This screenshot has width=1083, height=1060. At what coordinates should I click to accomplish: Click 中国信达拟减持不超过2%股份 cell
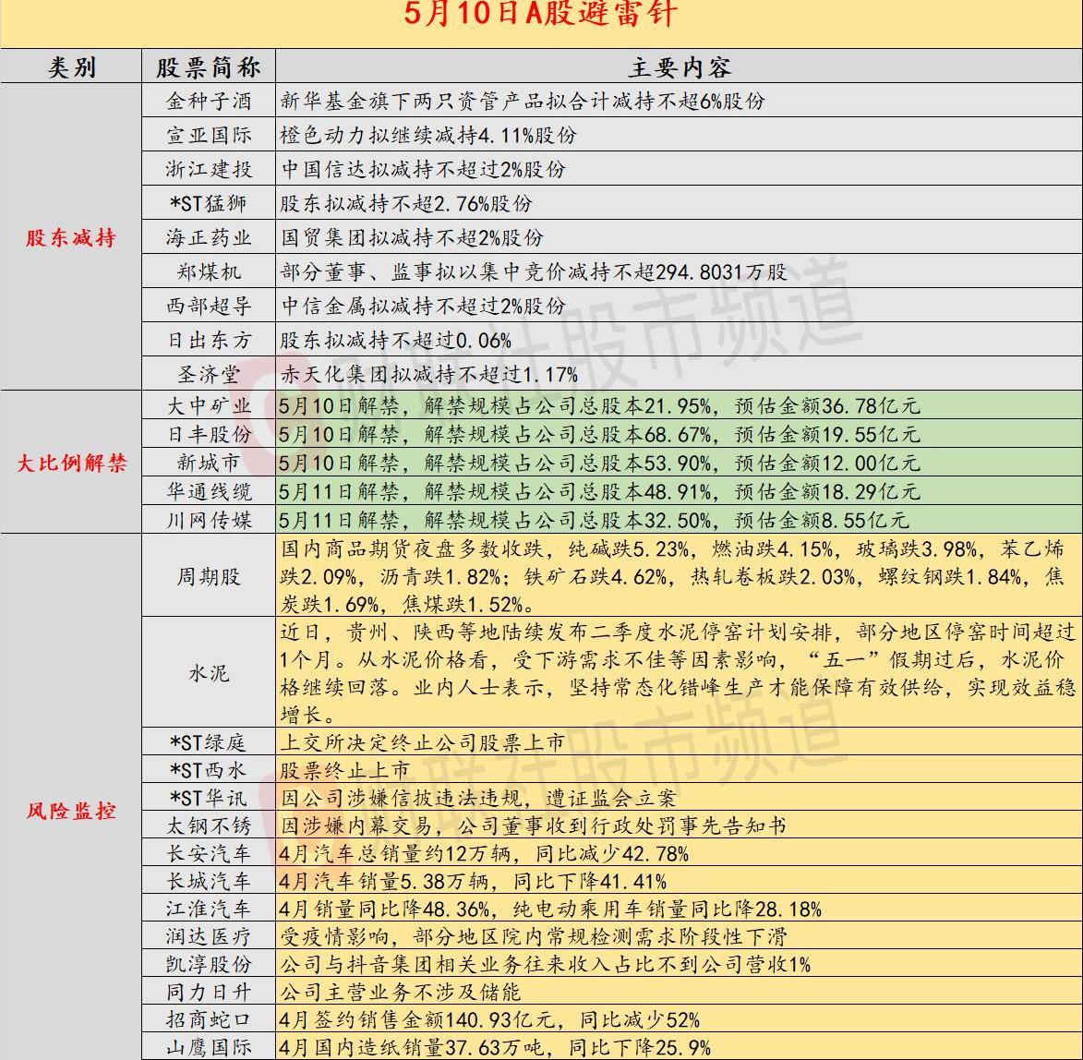coord(679,168)
